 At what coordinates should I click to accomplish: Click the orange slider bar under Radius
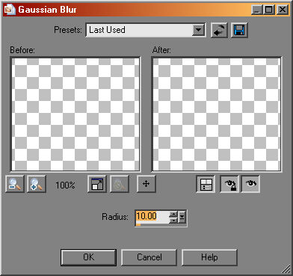tap(138, 225)
